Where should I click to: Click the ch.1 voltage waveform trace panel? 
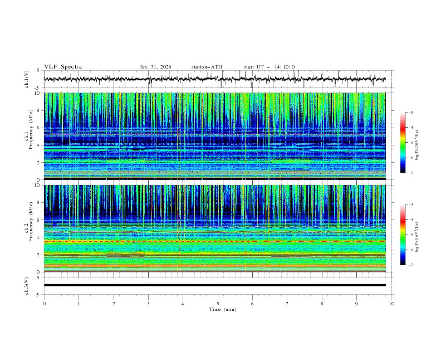[x=218, y=79]
